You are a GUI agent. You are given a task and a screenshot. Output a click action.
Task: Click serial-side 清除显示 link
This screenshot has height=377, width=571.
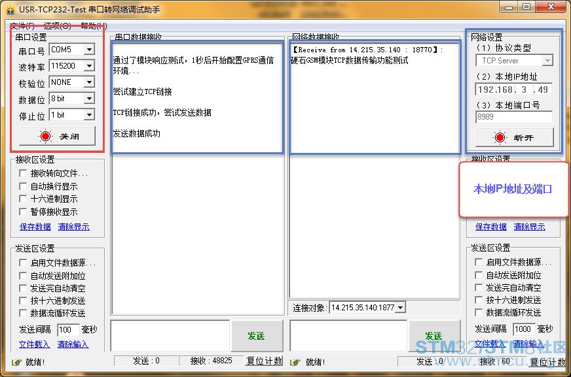coord(73,227)
